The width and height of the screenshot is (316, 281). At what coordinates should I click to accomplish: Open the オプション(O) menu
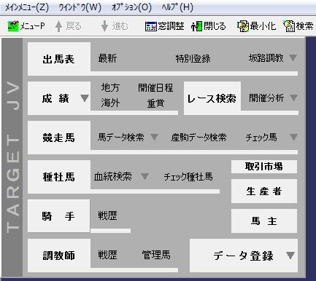tap(131, 7)
